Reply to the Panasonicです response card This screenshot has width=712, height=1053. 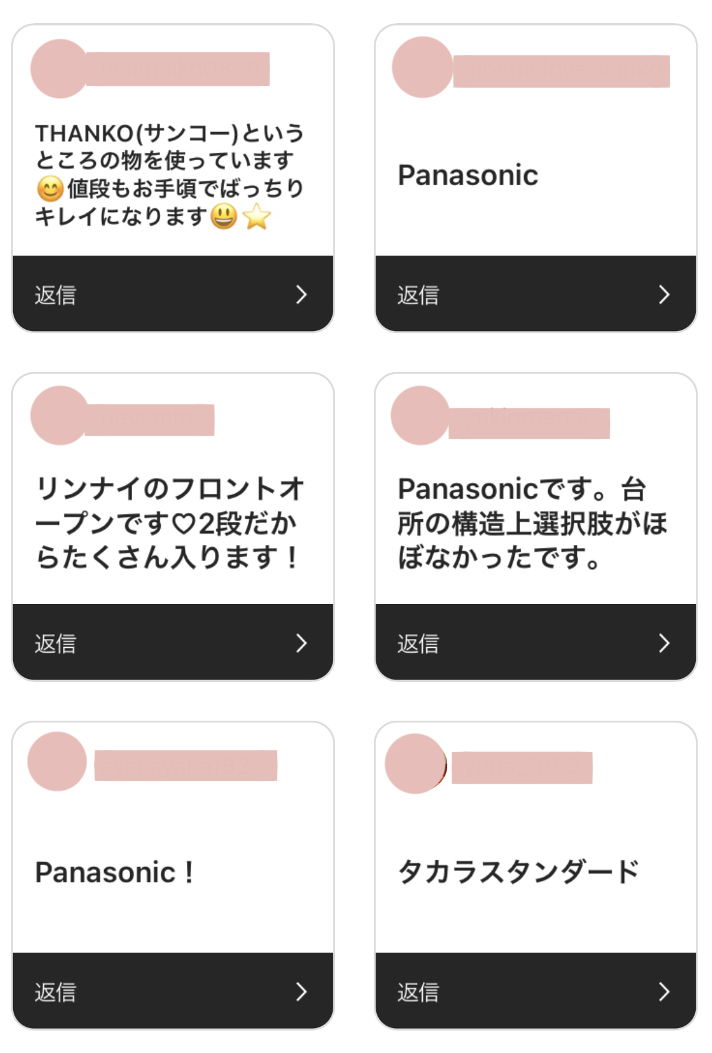(418, 643)
